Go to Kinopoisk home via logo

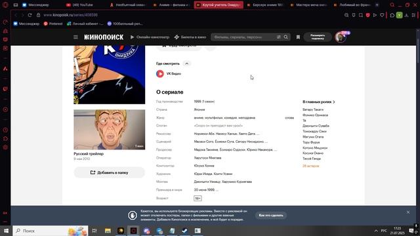point(104,37)
